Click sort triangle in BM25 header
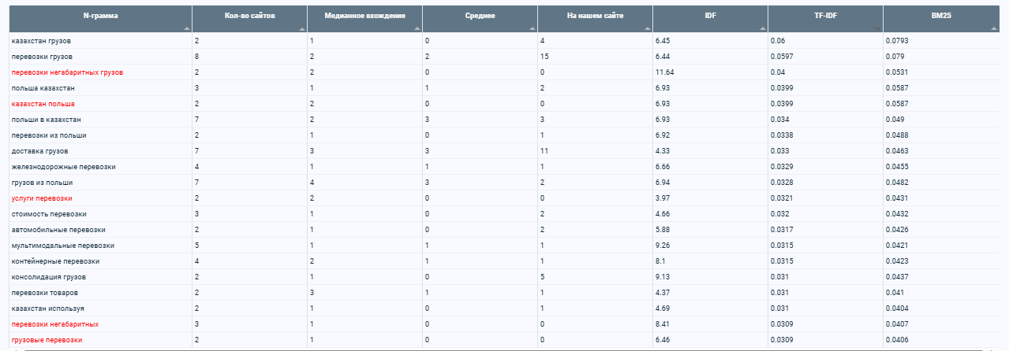Image resolution: width=1009 pixels, height=351 pixels. 993,28
